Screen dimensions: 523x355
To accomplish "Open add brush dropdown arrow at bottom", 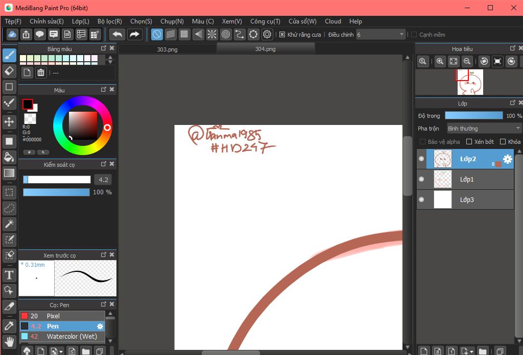I will click(61, 351).
